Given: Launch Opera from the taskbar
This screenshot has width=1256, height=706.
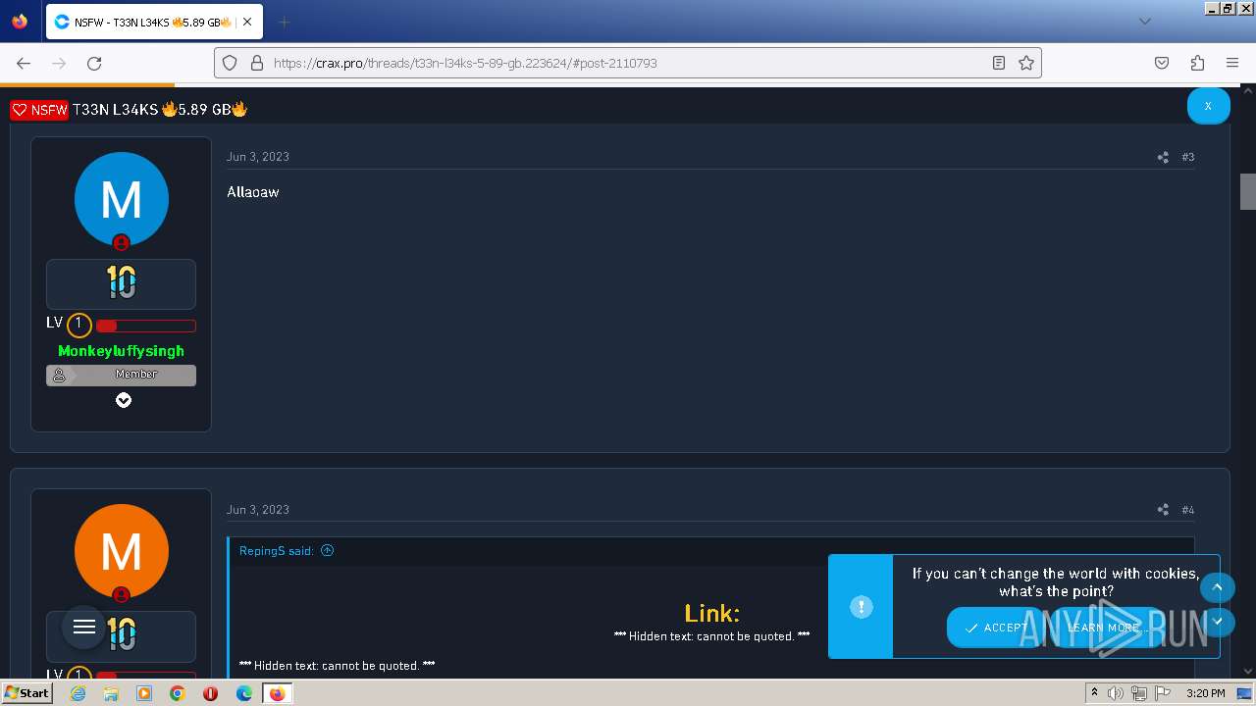Looking at the screenshot, I should (211, 693).
